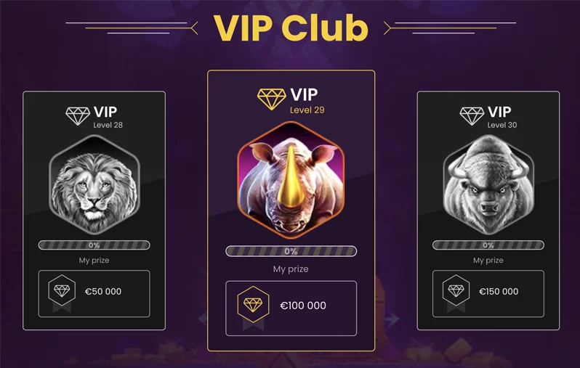Screen dimensions: 580x368
Task: Click the buffalo hexagon emblem
Action: click(x=488, y=184)
